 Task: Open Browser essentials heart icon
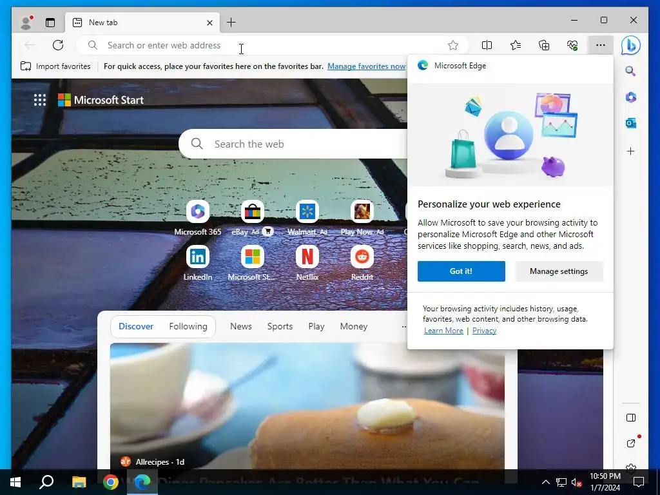[572, 45]
